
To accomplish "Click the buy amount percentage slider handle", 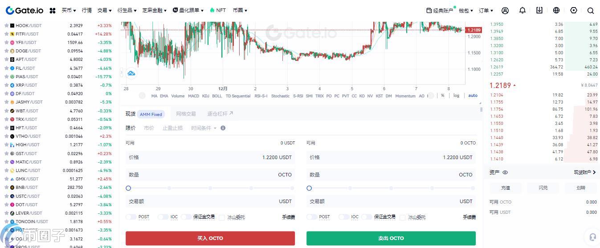I will pos(128,188).
